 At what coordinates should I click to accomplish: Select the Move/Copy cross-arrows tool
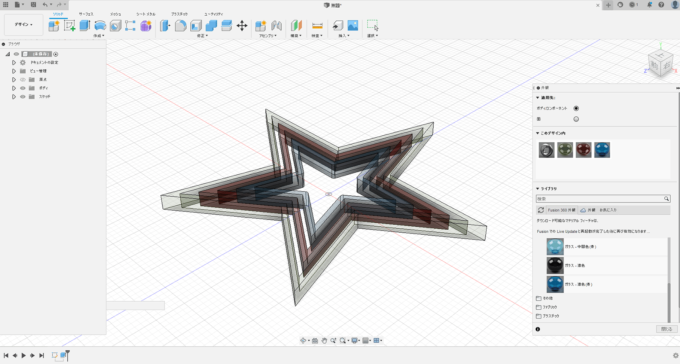pos(242,26)
